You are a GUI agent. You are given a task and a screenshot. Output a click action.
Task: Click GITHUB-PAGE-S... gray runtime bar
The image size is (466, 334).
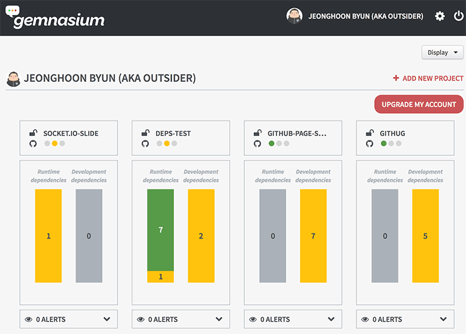click(x=273, y=236)
